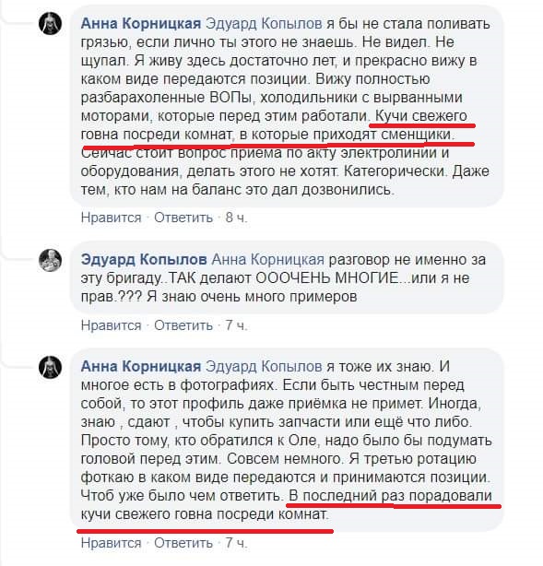Open the 7 ч. timestamp under last comment
The image size is (543, 566).
[x=237, y=543]
